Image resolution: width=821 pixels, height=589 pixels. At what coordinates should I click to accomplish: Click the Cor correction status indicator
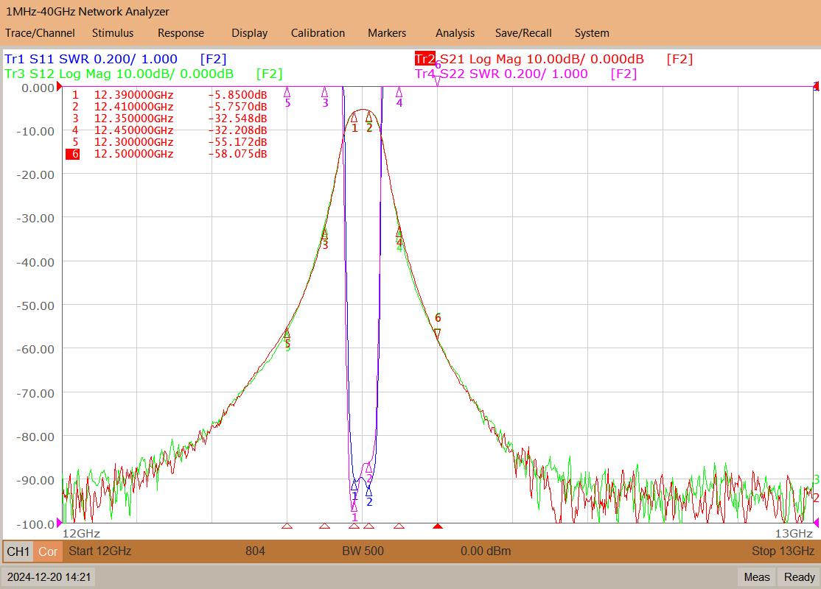click(x=48, y=551)
